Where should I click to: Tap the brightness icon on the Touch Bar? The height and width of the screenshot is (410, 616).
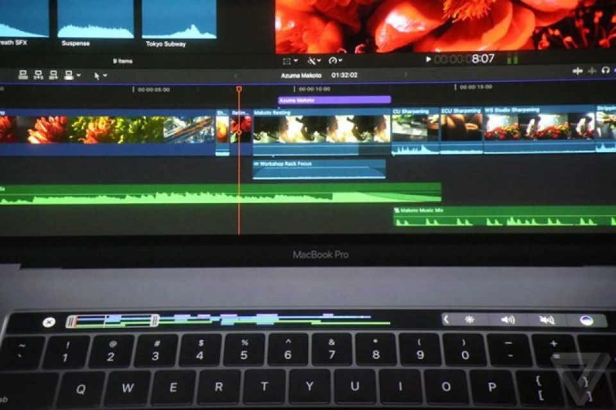[469, 320]
